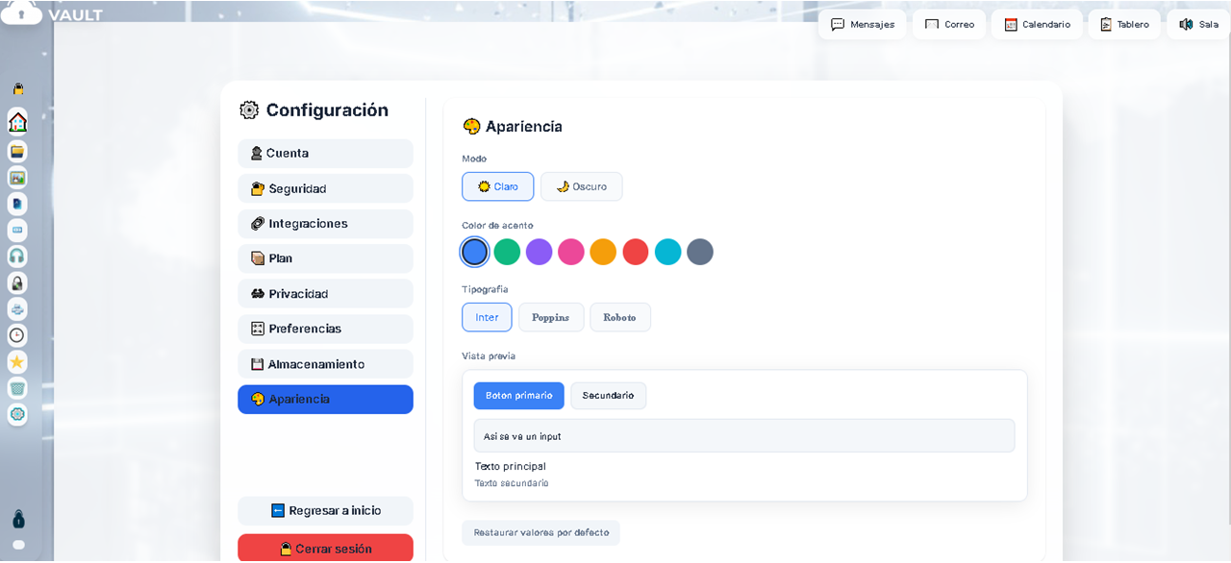Click Regresar a inicio button
Screen dimensions: 1231x563
325,511
